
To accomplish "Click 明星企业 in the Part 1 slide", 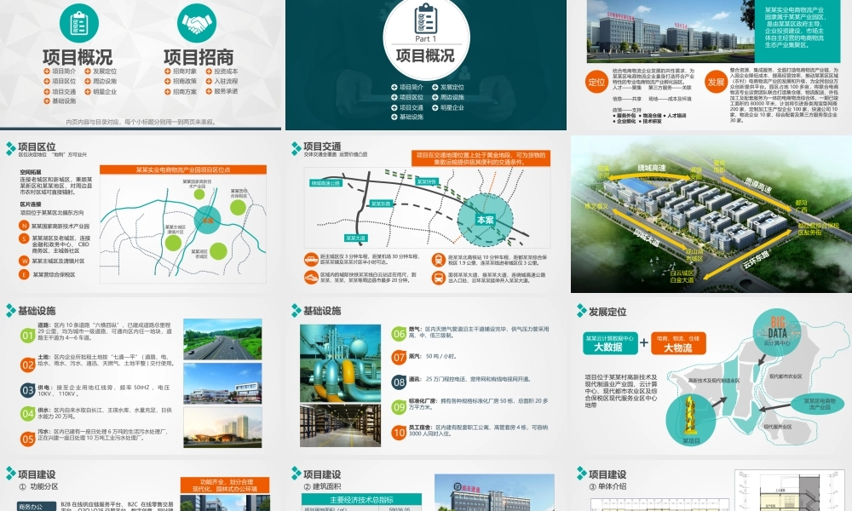I will click(x=452, y=107).
